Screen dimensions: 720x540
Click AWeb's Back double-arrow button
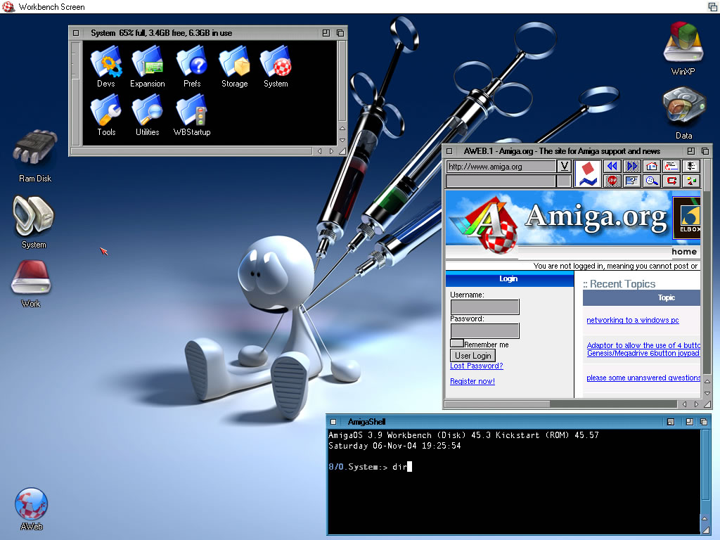pos(612,166)
